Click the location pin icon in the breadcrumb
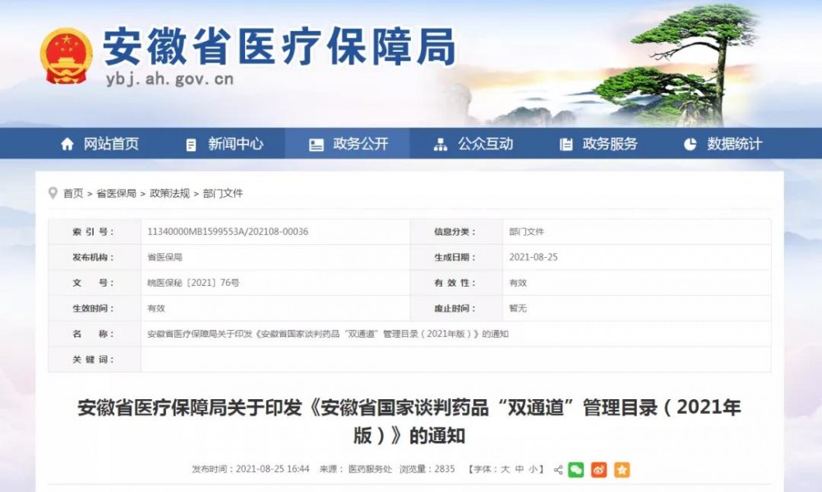Image resolution: width=822 pixels, height=492 pixels. coord(53,193)
